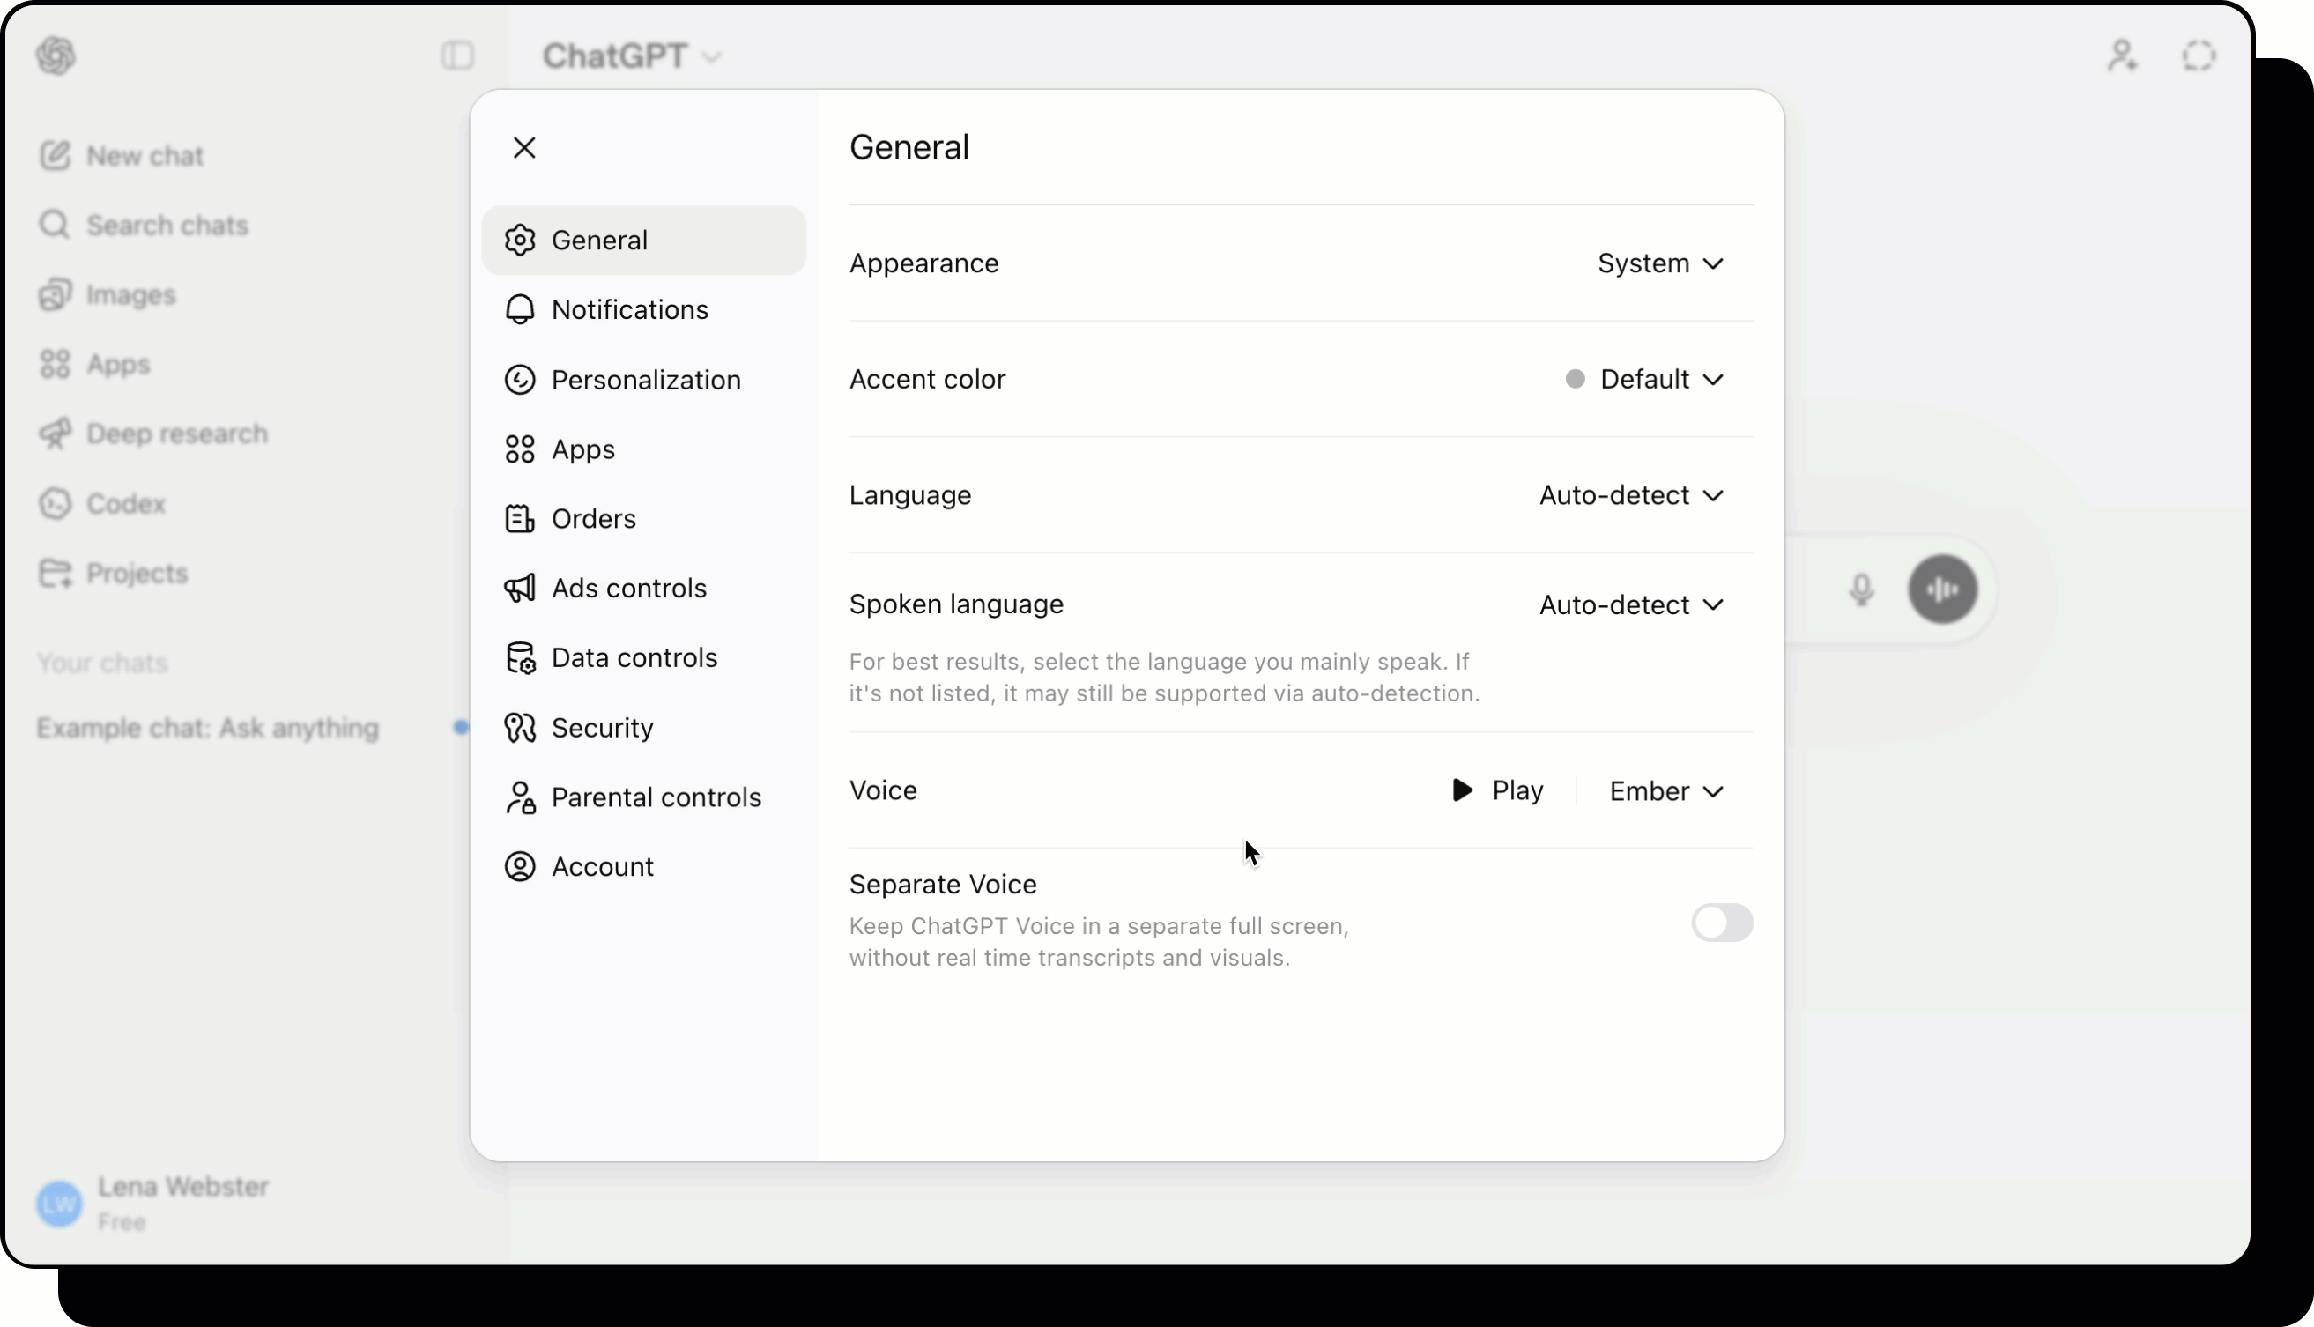Image resolution: width=2314 pixels, height=1327 pixels.
Task: Open Parental controls settings
Action: point(657,797)
